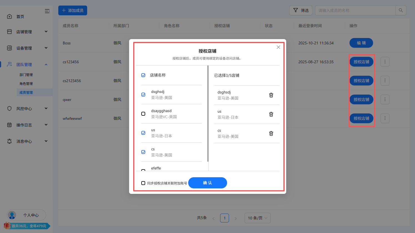
Task: Open 操作日志 via the log icon
Action: [x=9, y=125]
